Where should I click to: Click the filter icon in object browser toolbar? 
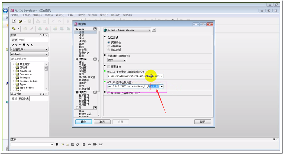[28, 45]
